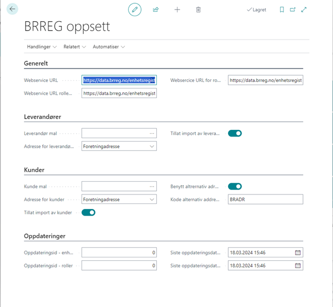Image resolution: width=333 pixels, height=307 pixels.
Task: Click the Tillat import av kunder label
Action: click(x=48, y=213)
